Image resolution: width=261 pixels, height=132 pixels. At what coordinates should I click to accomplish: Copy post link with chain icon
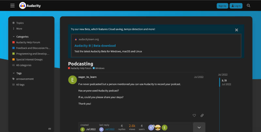(202, 115)
